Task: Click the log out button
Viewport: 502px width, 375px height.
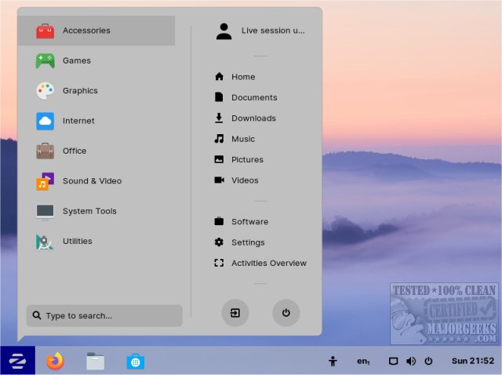Action: coord(235,313)
